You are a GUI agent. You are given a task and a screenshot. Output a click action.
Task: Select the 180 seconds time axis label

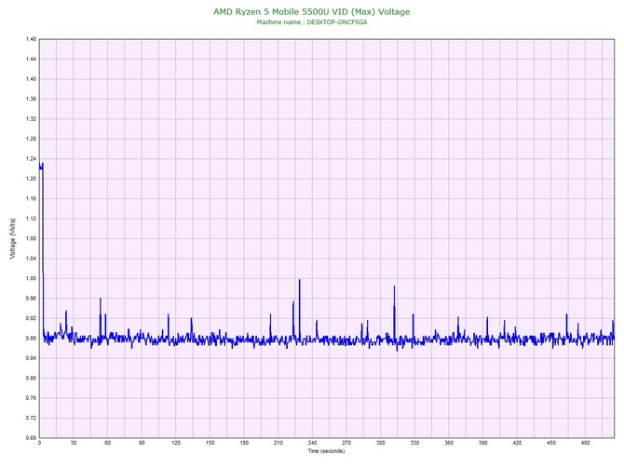pyautogui.click(x=244, y=443)
